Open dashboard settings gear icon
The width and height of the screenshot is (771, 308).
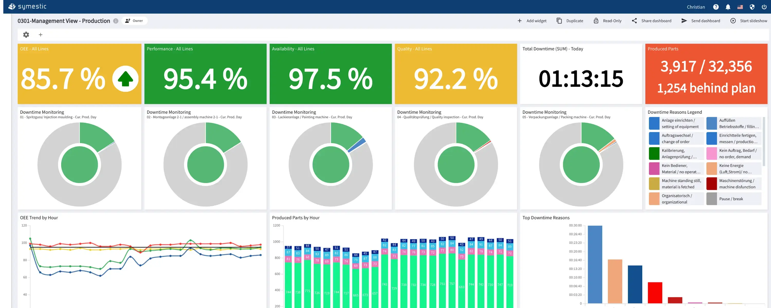click(26, 35)
